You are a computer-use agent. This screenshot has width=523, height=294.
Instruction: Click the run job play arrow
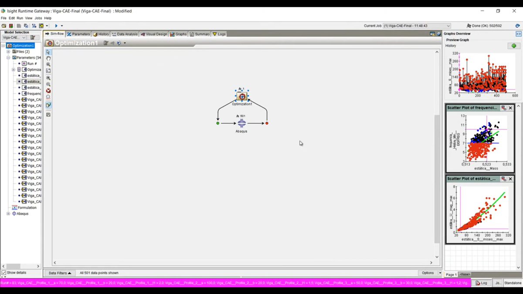56,26
